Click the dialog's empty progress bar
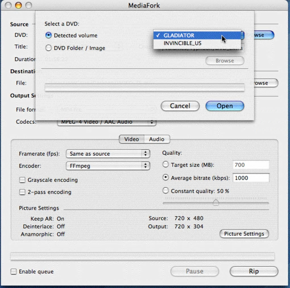The height and width of the screenshot is (288, 290). (145, 87)
